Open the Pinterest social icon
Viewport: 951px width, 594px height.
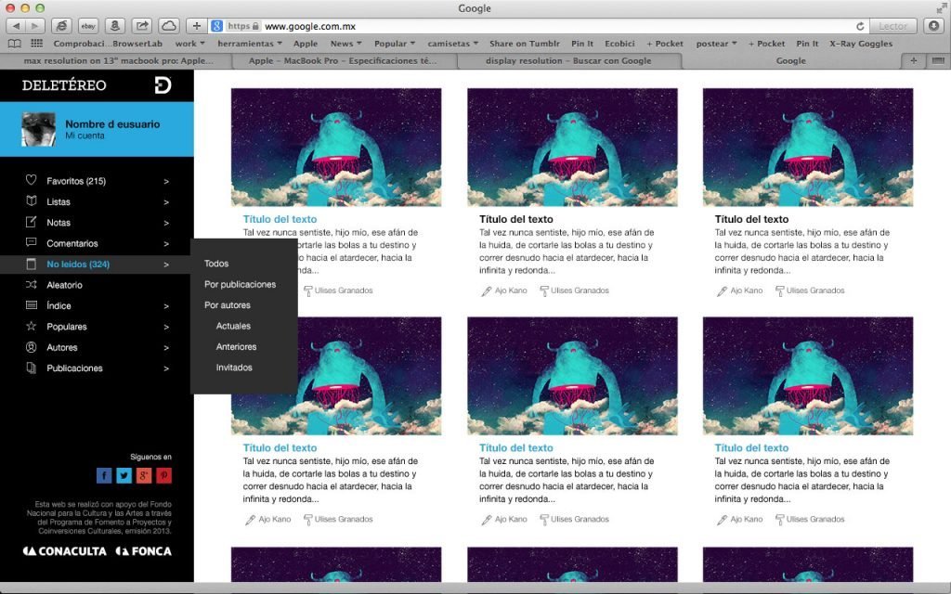click(x=163, y=476)
